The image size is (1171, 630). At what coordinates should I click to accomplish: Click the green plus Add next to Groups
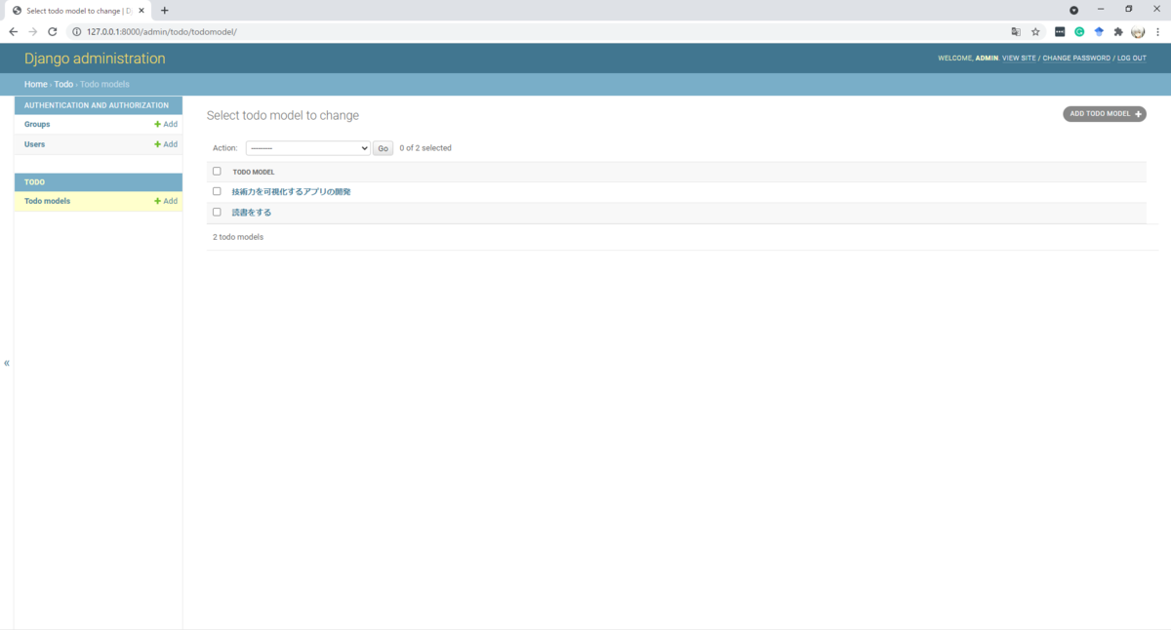tap(166, 124)
